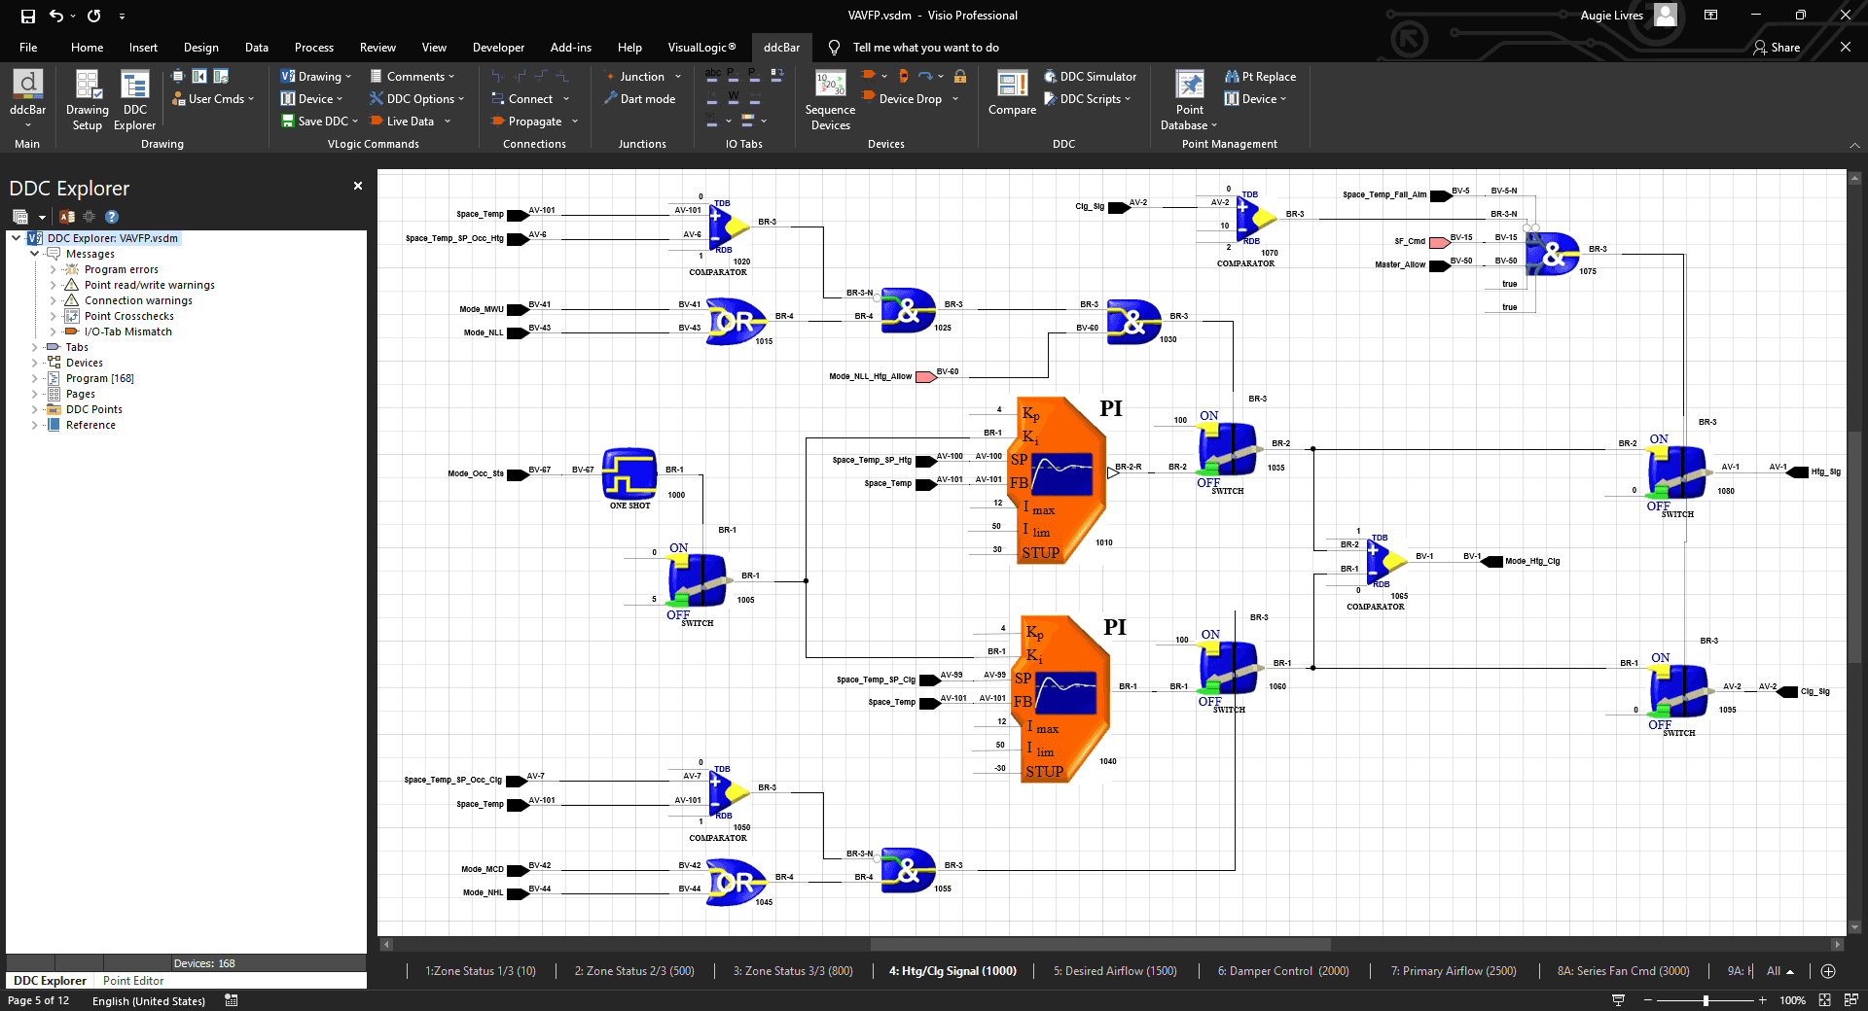Viewport: 1868px width, 1011px height.
Task: Click the lock icon in Devices group
Action: [x=960, y=77]
